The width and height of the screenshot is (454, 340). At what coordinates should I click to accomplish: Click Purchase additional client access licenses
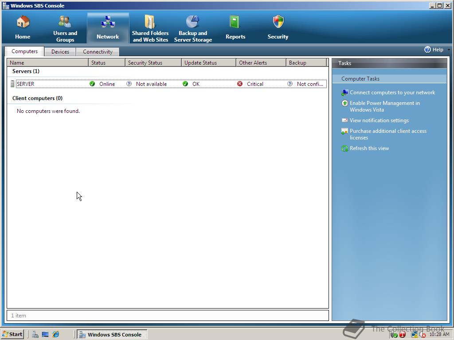[x=388, y=134]
